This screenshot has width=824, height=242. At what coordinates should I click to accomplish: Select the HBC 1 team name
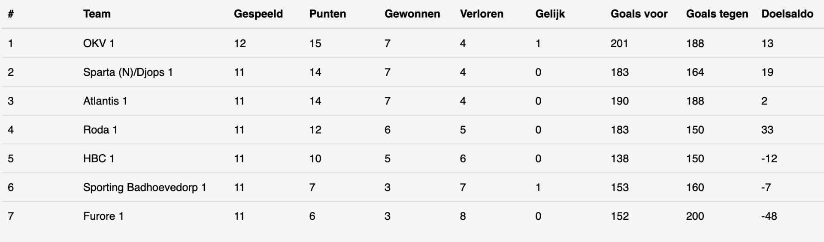(x=99, y=158)
